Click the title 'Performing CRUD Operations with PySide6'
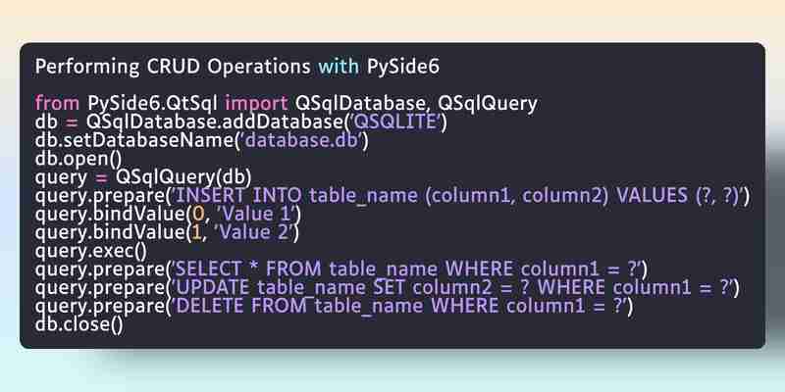 (x=236, y=67)
